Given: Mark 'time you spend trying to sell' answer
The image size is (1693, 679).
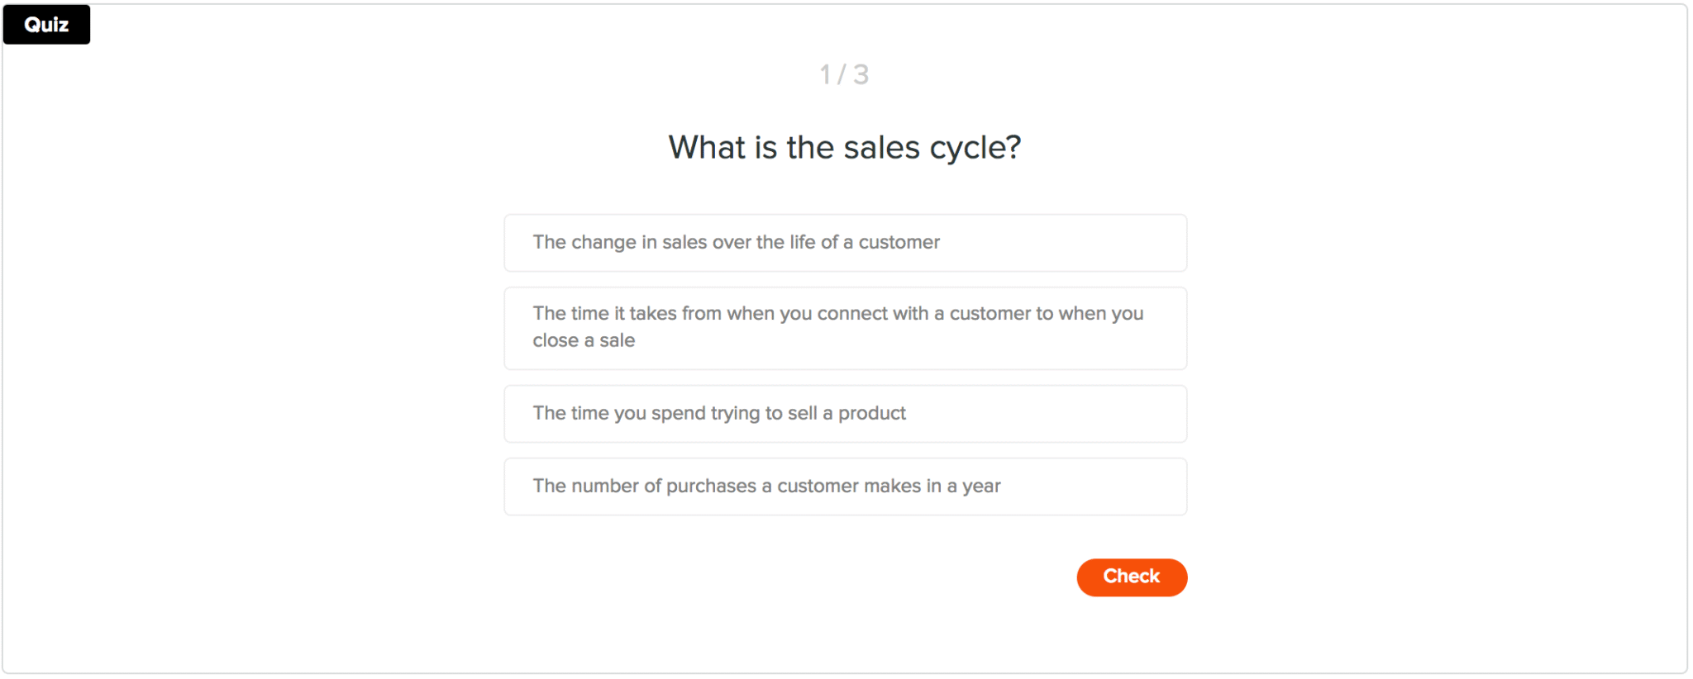Looking at the screenshot, I should pyautogui.click(x=845, y=413).
